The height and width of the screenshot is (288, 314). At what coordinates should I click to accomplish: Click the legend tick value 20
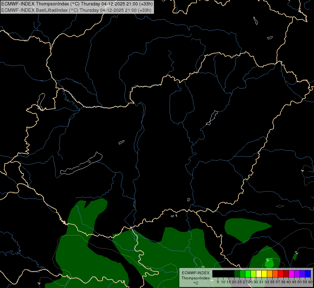tap(234, 282)
